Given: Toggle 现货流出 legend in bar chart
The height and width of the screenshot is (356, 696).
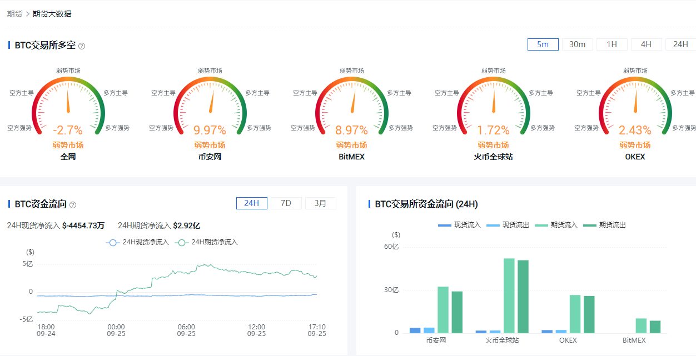Looking at the screenshot, I should tap(508, 225).
